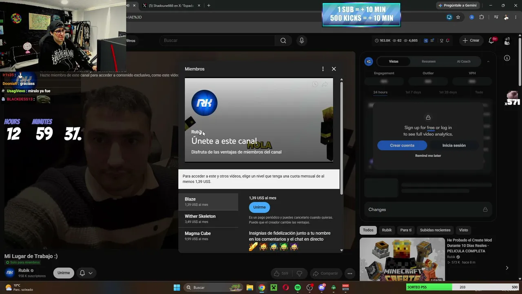Click the 'free' link in sign-up message

pos(431,128)
